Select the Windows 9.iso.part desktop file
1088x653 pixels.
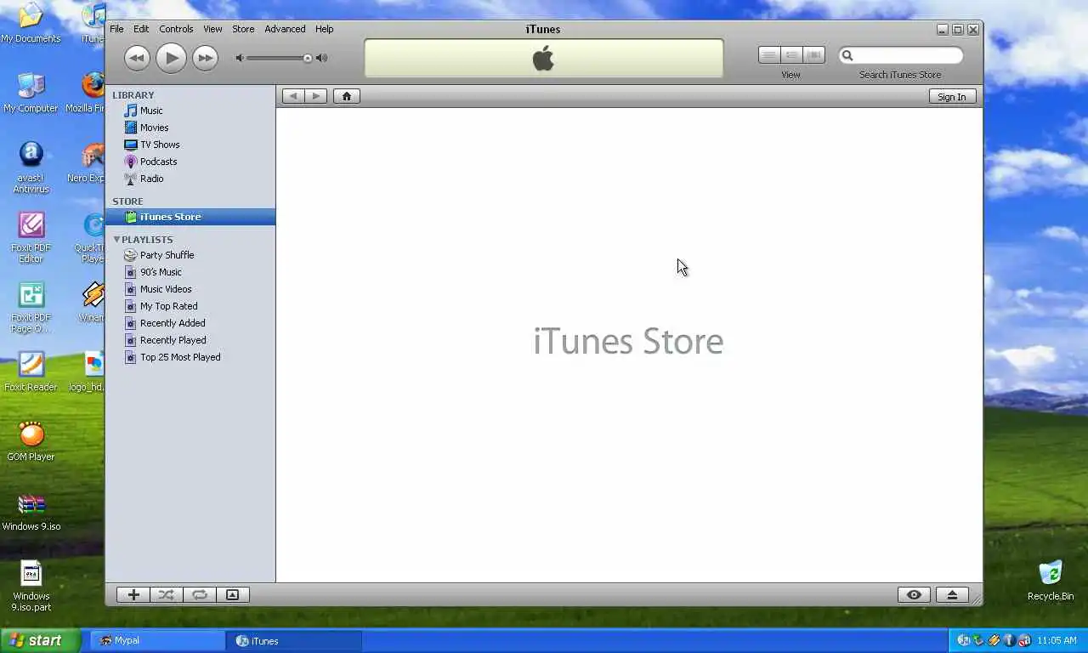click(x=31, y=586)
